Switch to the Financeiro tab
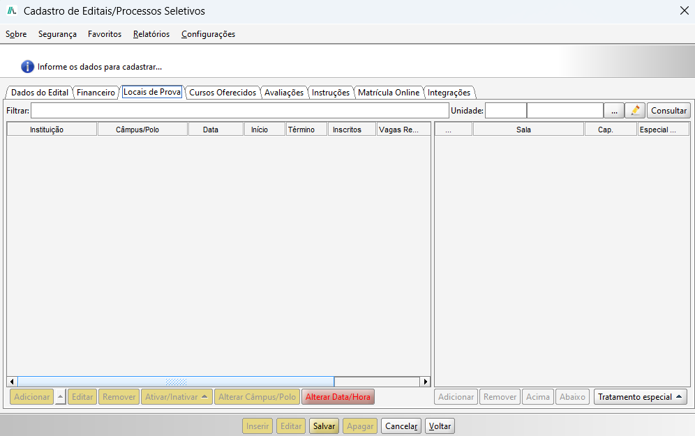Viewport: 695px width, 436px height. tap(96, 93)
